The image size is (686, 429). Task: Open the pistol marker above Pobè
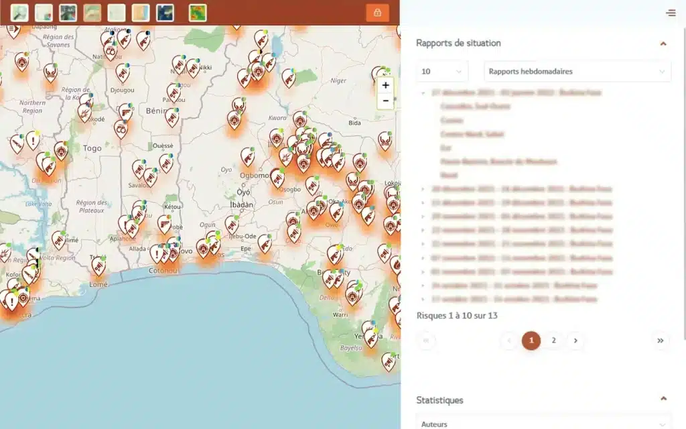165,225
